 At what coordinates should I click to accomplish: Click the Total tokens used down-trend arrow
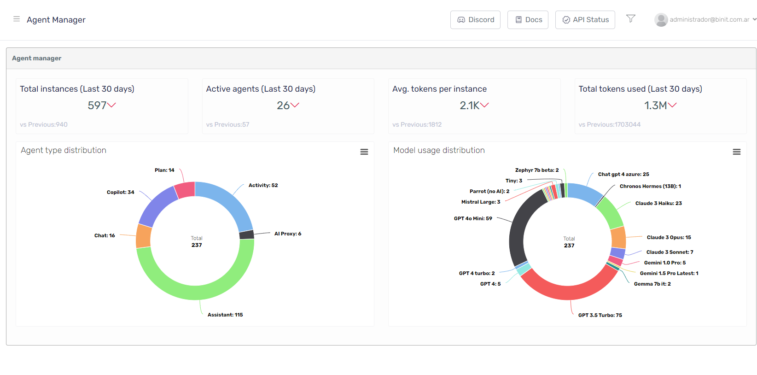pyautogui.click(x=672, y=105)
